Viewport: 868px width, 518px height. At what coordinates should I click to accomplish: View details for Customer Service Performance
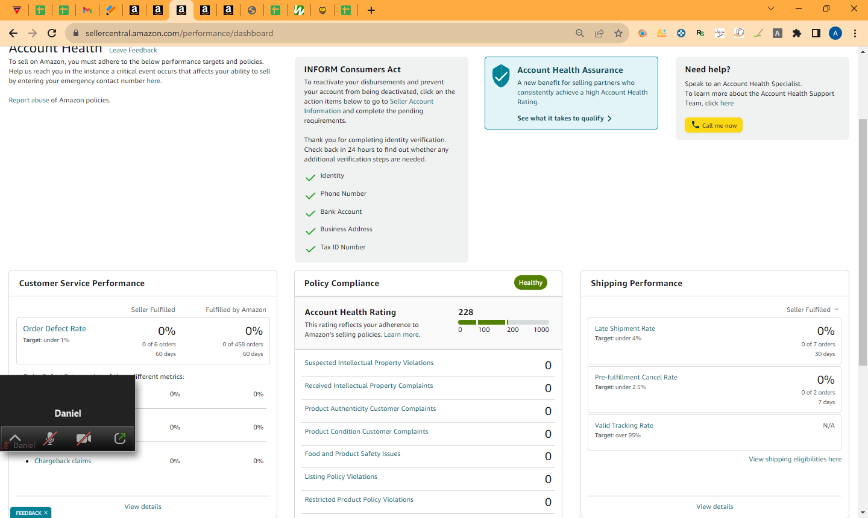[x=143, y=507]
